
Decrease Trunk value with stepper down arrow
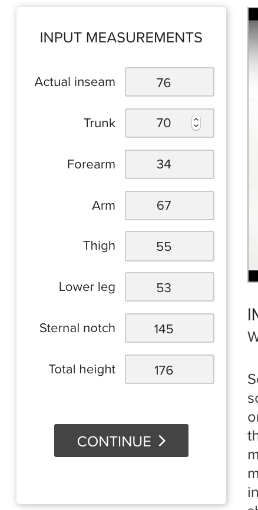(x=196, y=127)
